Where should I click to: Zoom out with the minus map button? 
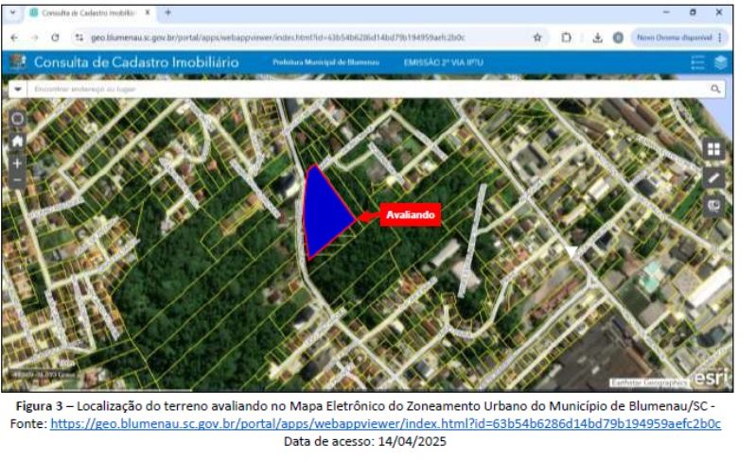[x=18, y=180]
